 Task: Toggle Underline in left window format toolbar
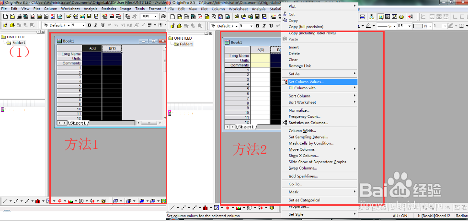coord(103,25)
